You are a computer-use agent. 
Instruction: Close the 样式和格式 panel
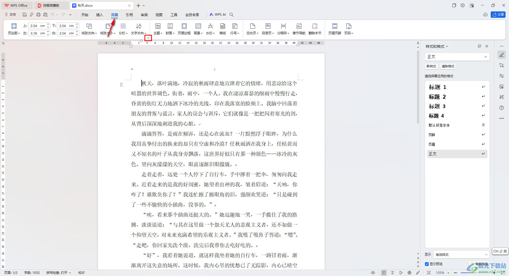[x=487, y=46]
